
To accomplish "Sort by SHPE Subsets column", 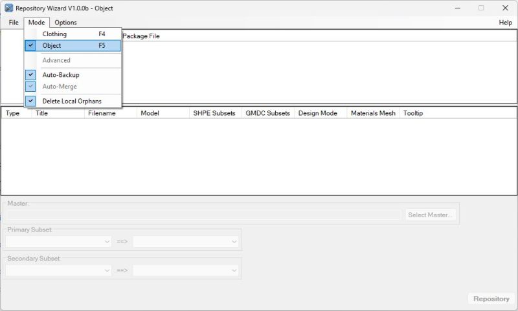I will coord(216,113).
